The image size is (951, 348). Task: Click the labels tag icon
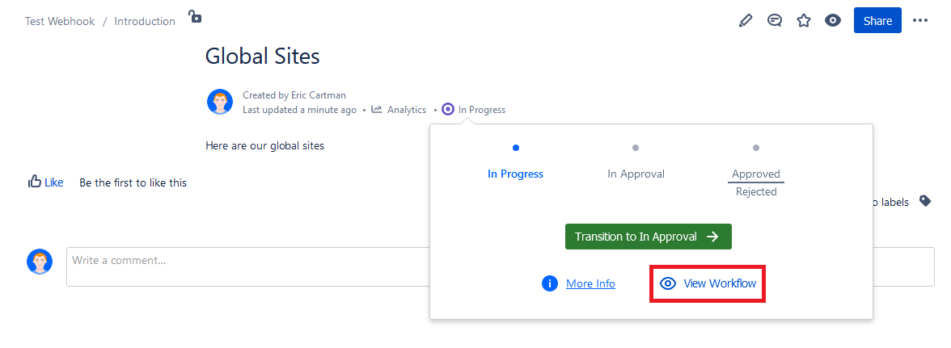point(925,202)
